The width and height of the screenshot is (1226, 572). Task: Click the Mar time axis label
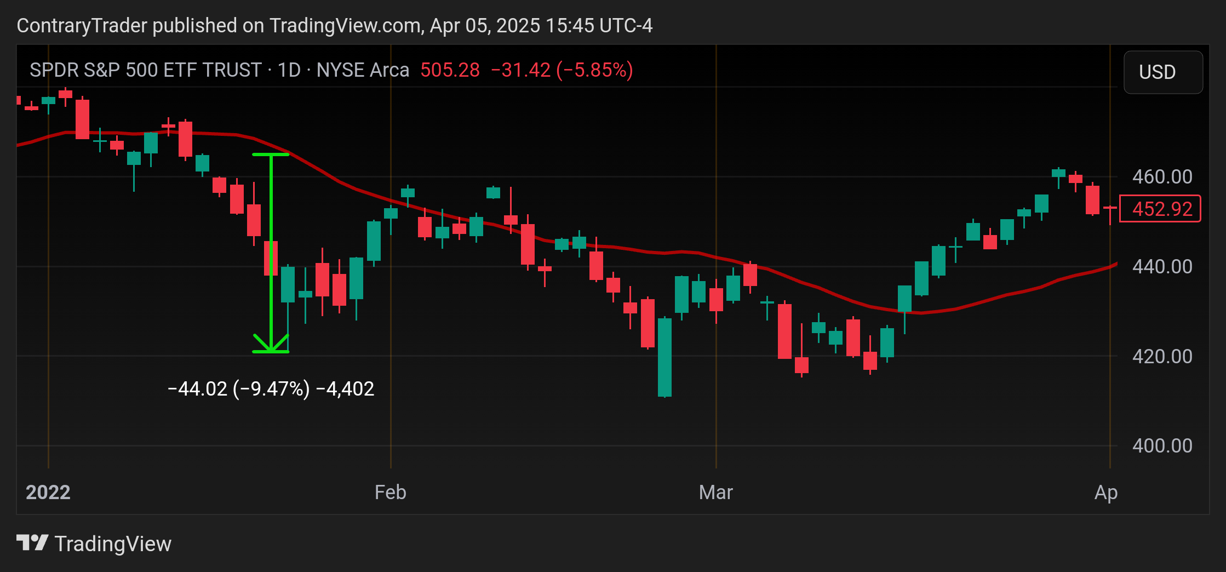click(715, 492)
